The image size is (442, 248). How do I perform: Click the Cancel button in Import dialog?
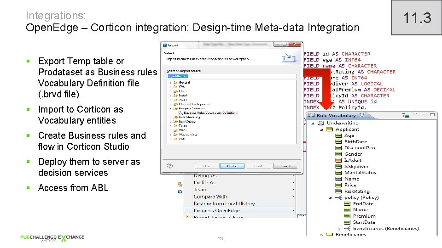[x=285, y=166]
